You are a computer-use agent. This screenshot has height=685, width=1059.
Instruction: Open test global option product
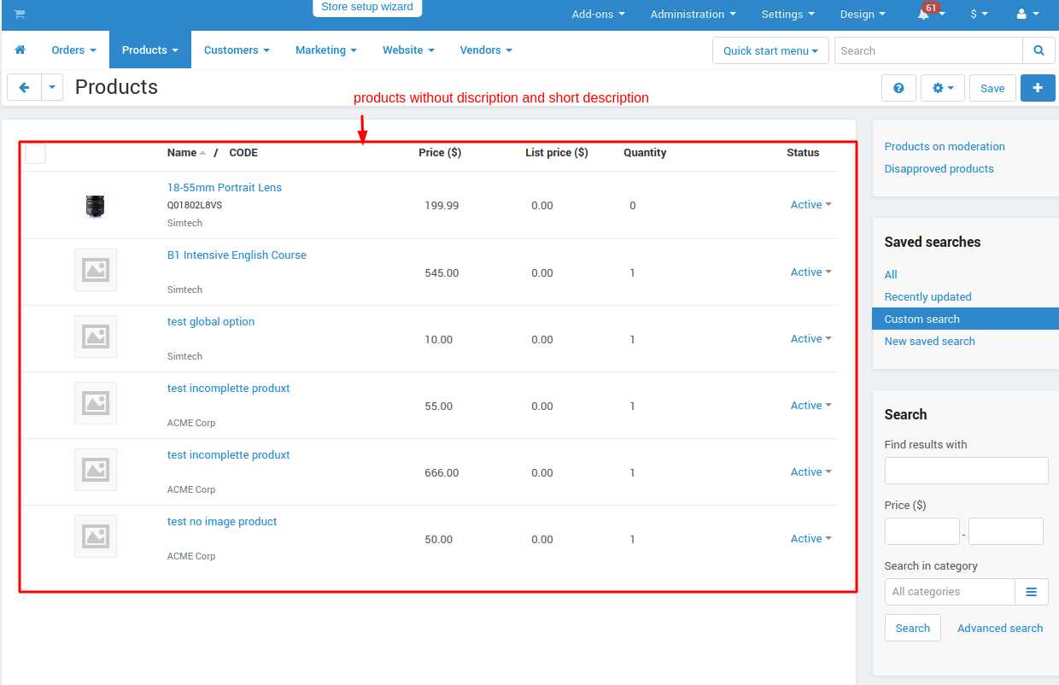(211, 322)
